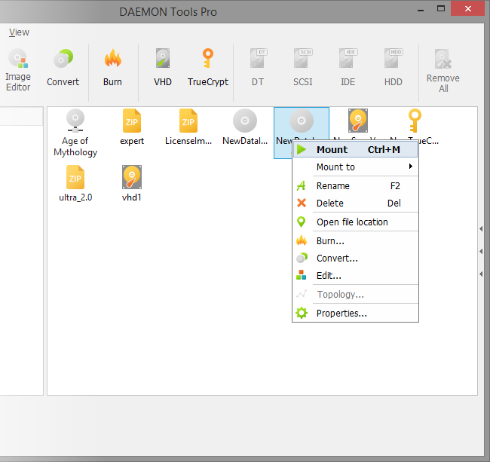Add a DT virtual drive
This screenshot has width=490, height=462.
258,68
